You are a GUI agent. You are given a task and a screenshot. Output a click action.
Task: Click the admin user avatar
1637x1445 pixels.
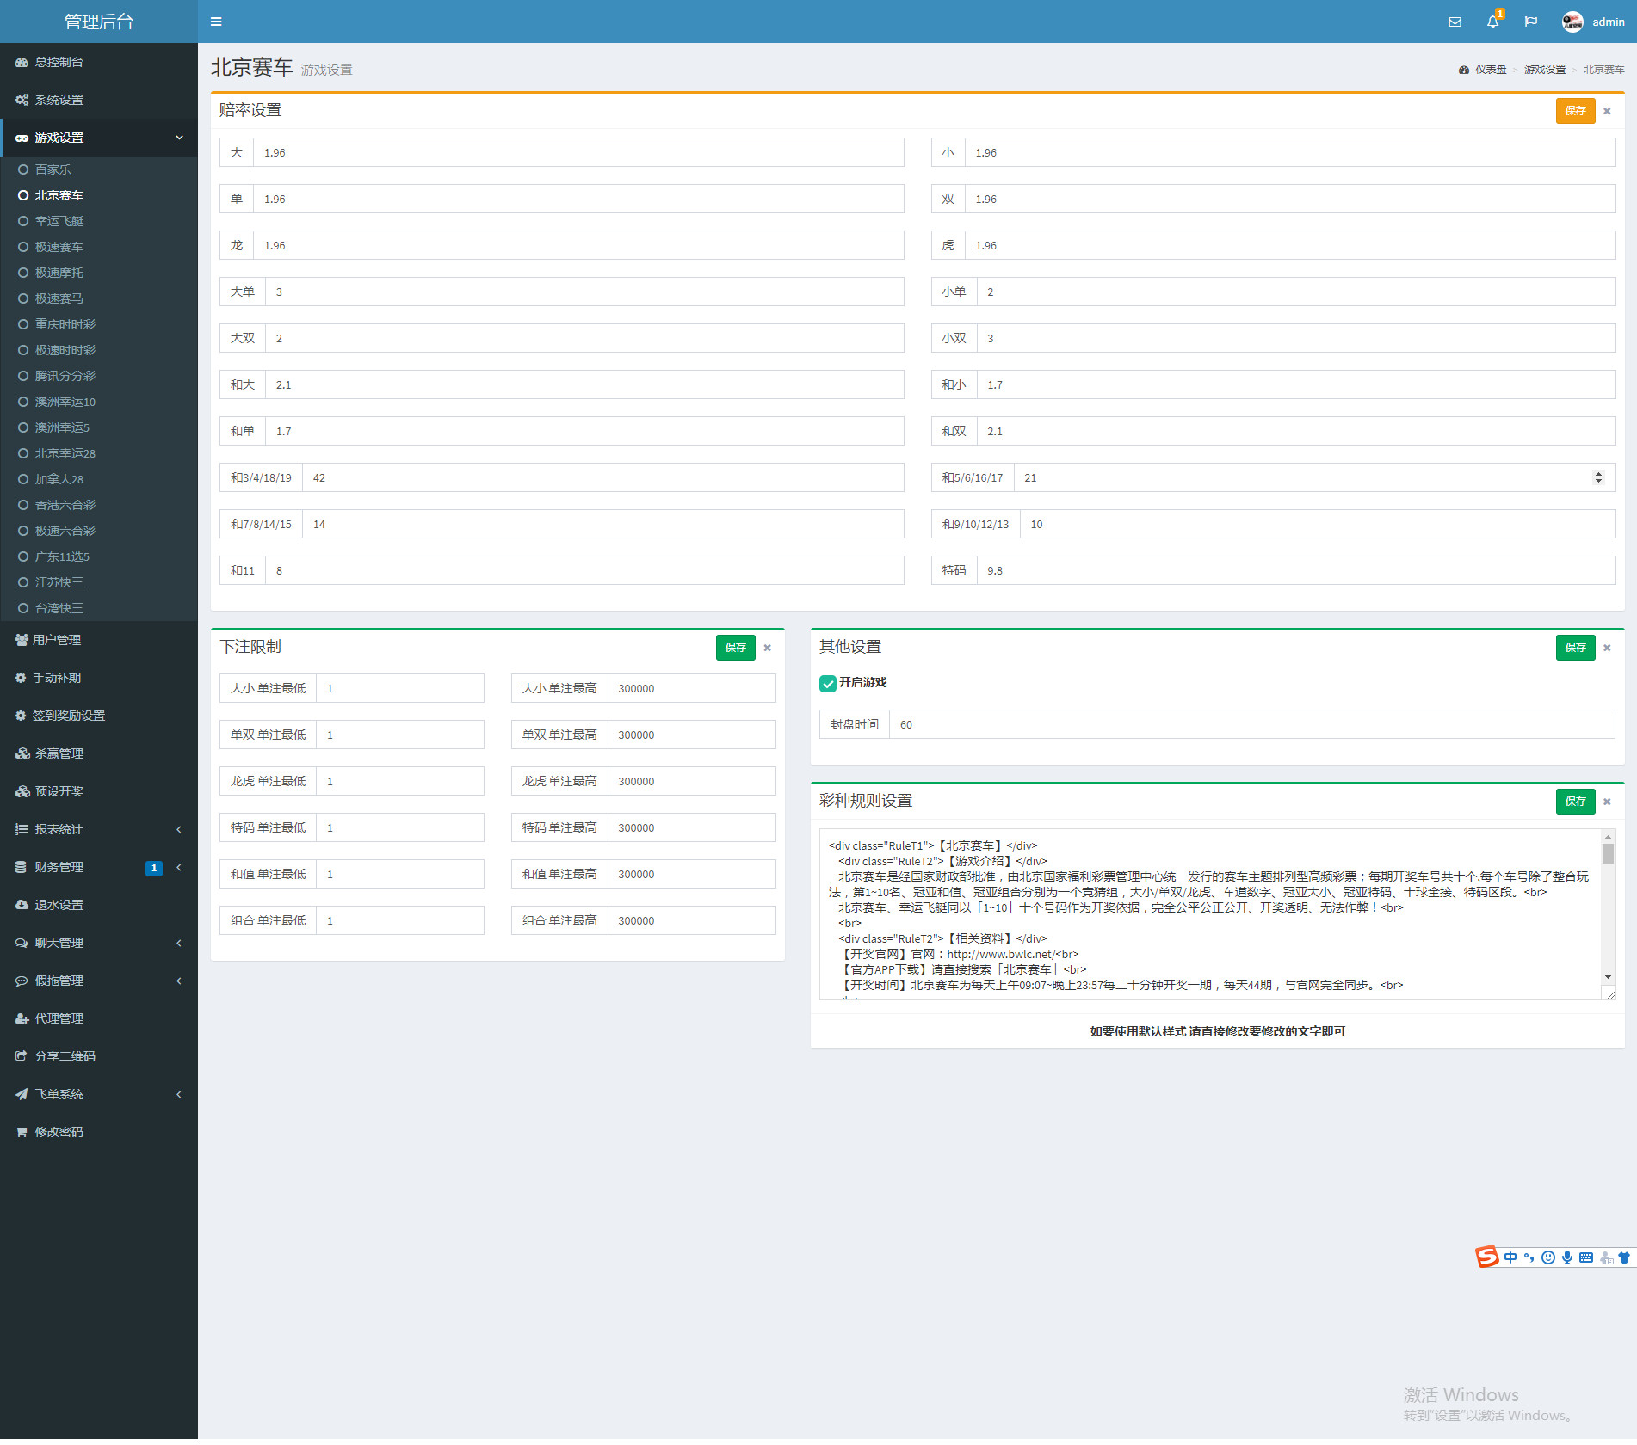pyautogui.click(x=1572, y=22)
